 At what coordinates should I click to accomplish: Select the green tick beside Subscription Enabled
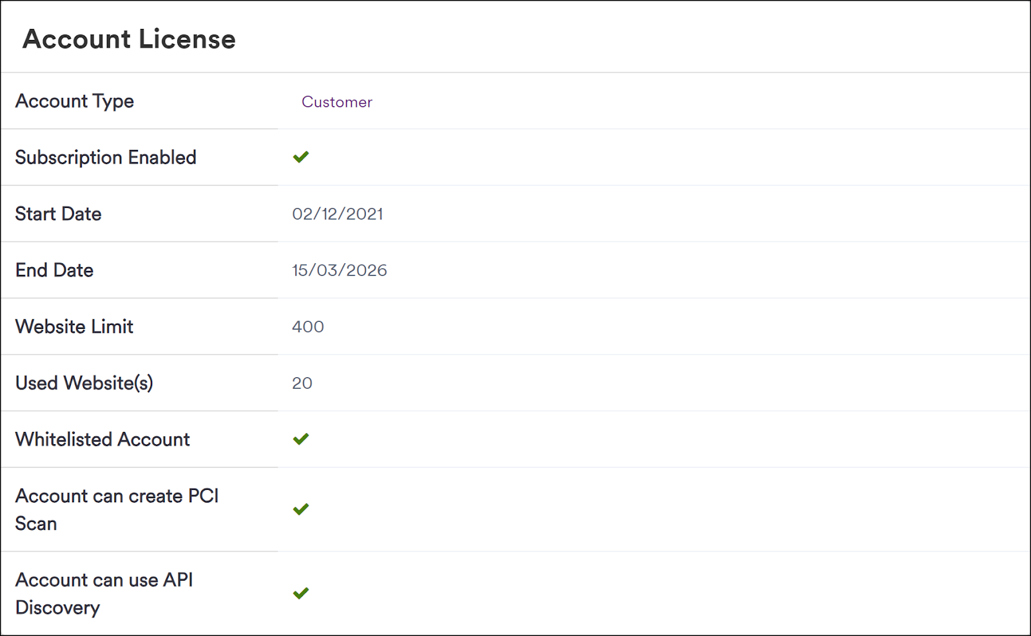coord(301,156)
